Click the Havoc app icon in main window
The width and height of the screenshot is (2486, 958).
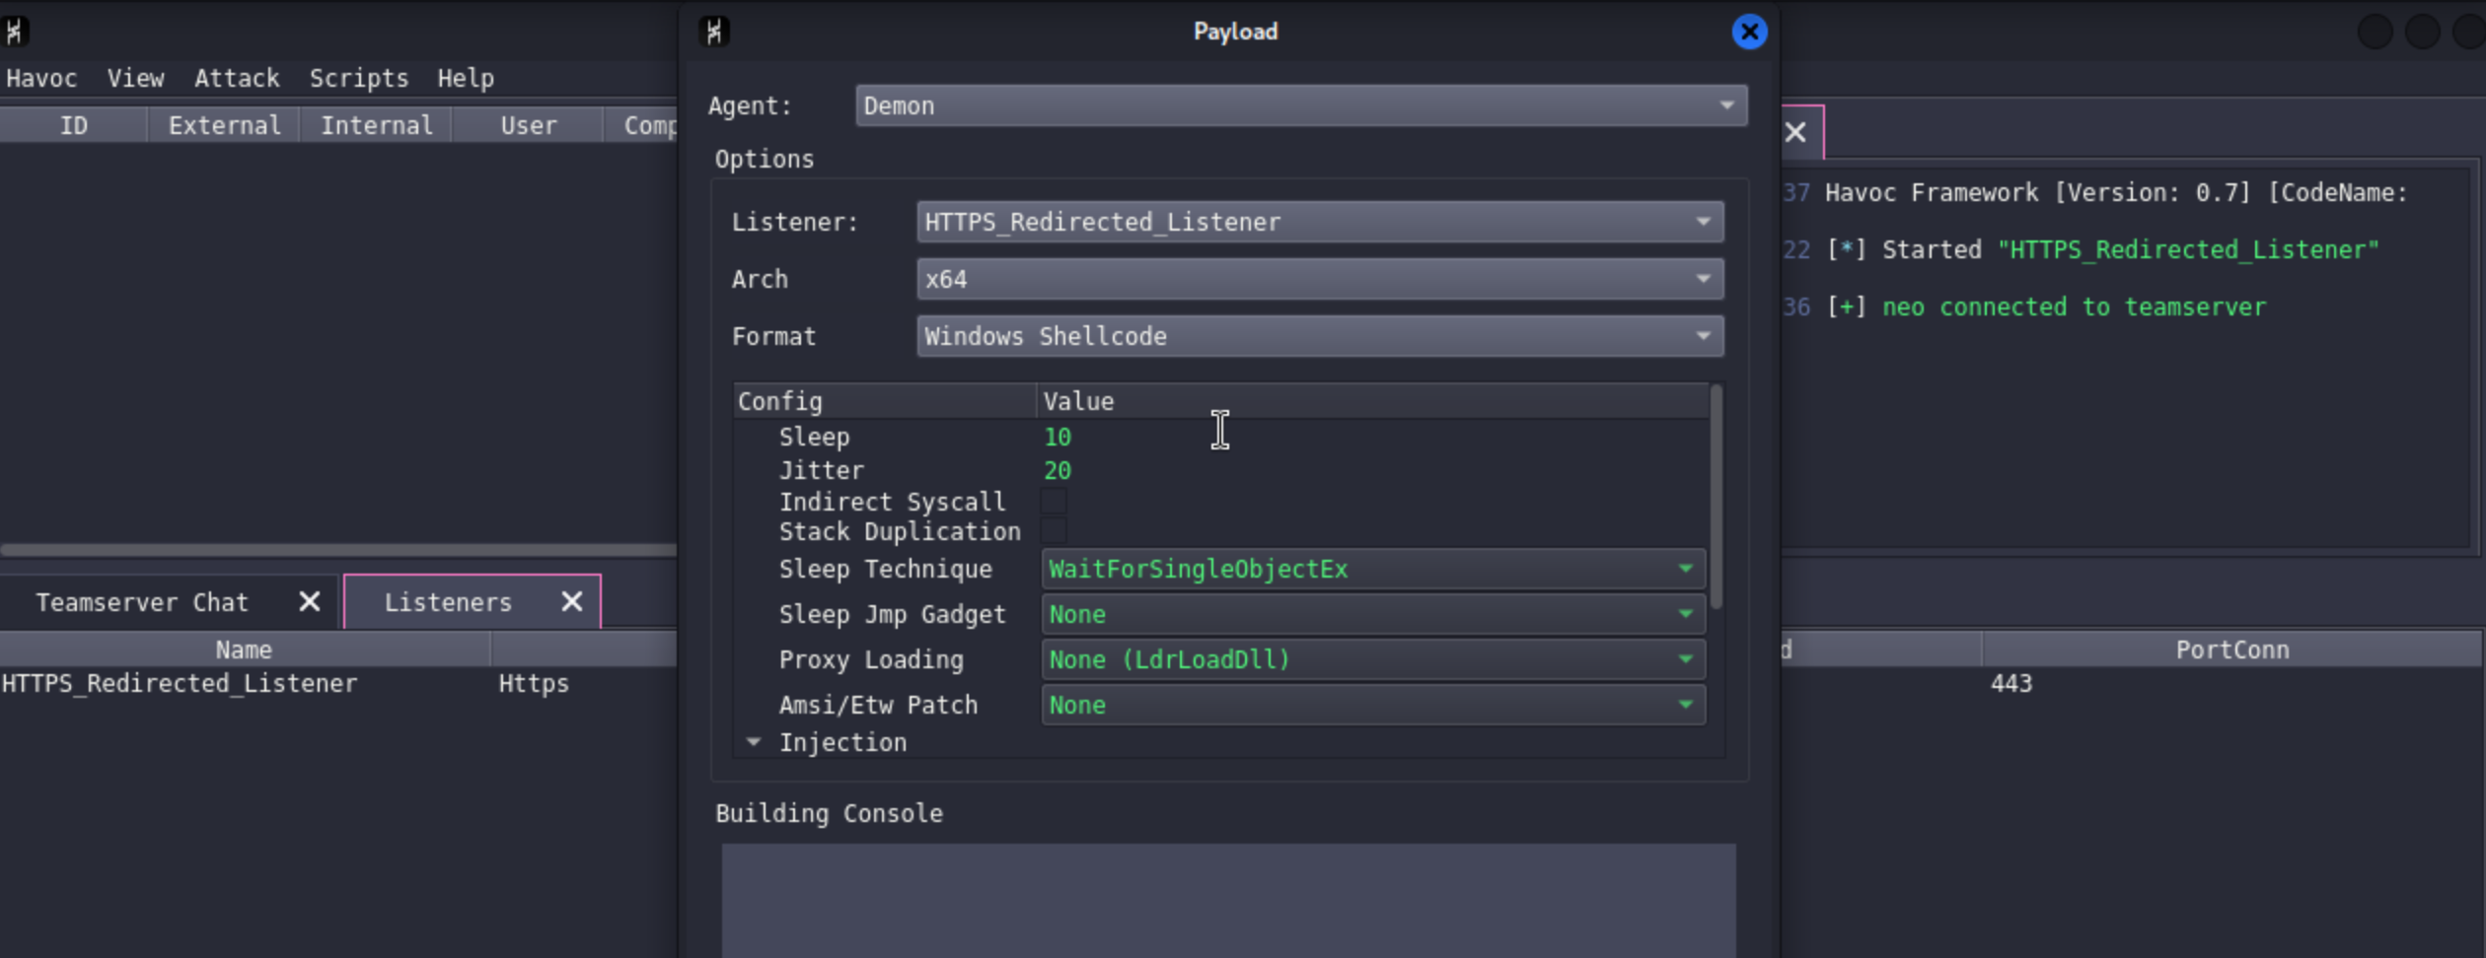tap(14, 32)
